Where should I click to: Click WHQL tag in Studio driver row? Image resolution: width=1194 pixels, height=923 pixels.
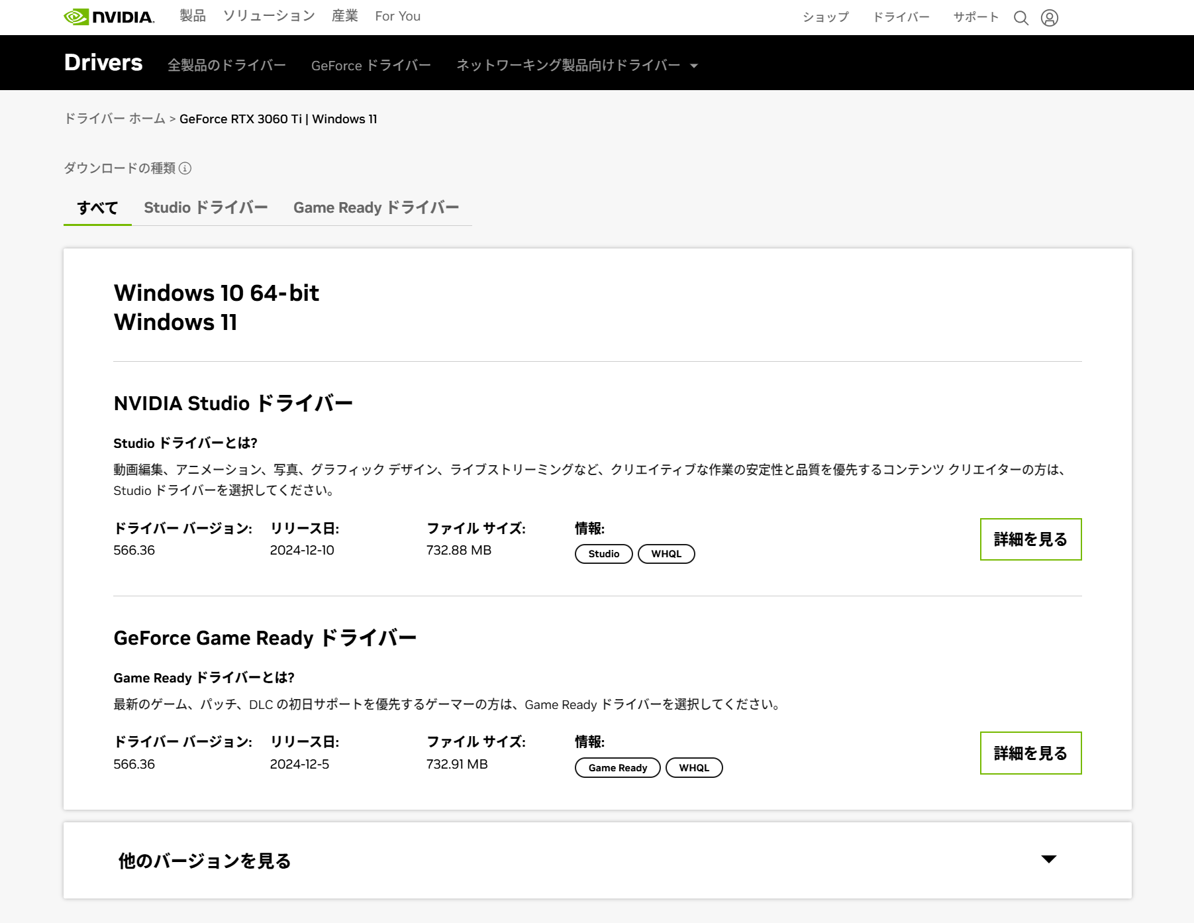click(666, 554)
